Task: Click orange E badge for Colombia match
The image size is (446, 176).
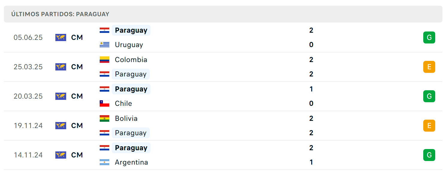Action: 429,67
